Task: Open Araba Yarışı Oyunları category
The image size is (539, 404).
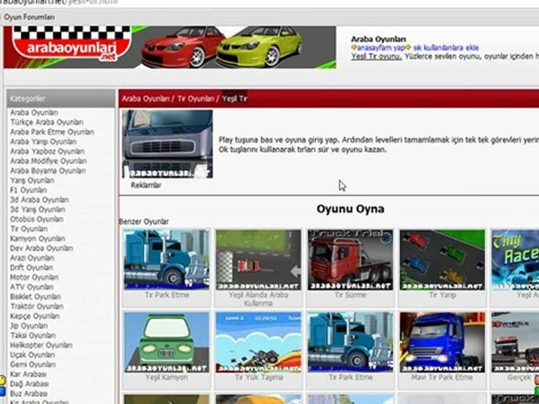Action: pyautogui.click(x=43, y=141)
